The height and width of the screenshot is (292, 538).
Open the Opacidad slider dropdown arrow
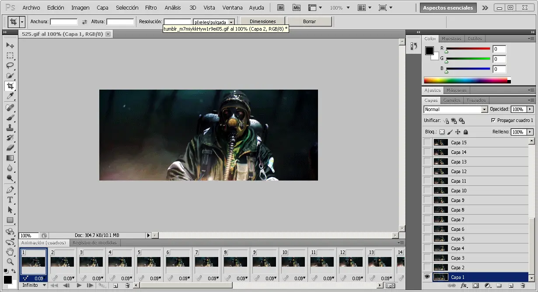pyautogui.click(x=530, y=109)
